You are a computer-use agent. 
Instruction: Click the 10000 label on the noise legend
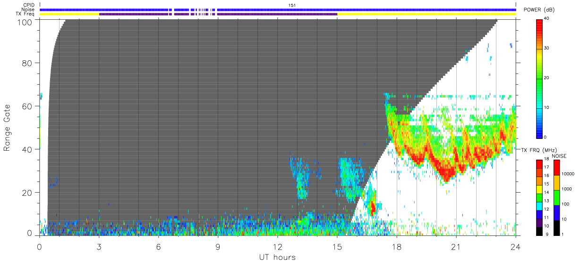tap(567, 174)
